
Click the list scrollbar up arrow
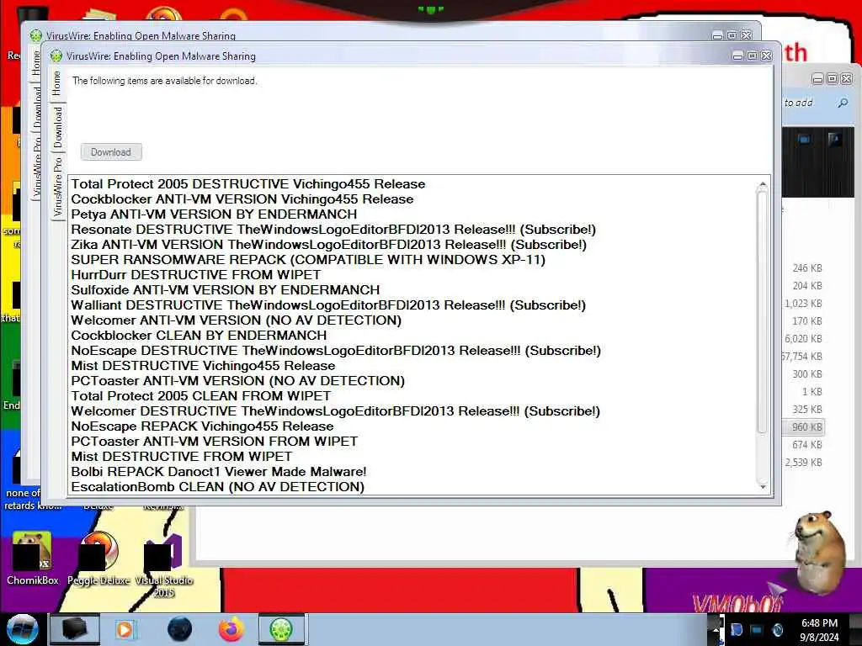click(763, 184)
